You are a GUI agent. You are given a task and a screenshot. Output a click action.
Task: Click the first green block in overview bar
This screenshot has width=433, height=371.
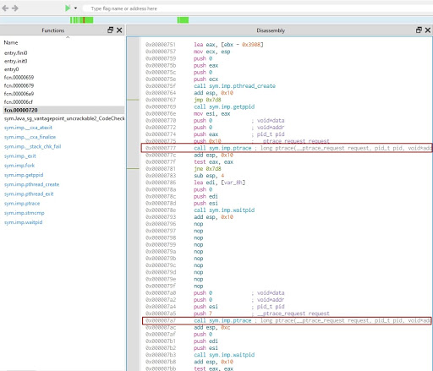(81, 20)
